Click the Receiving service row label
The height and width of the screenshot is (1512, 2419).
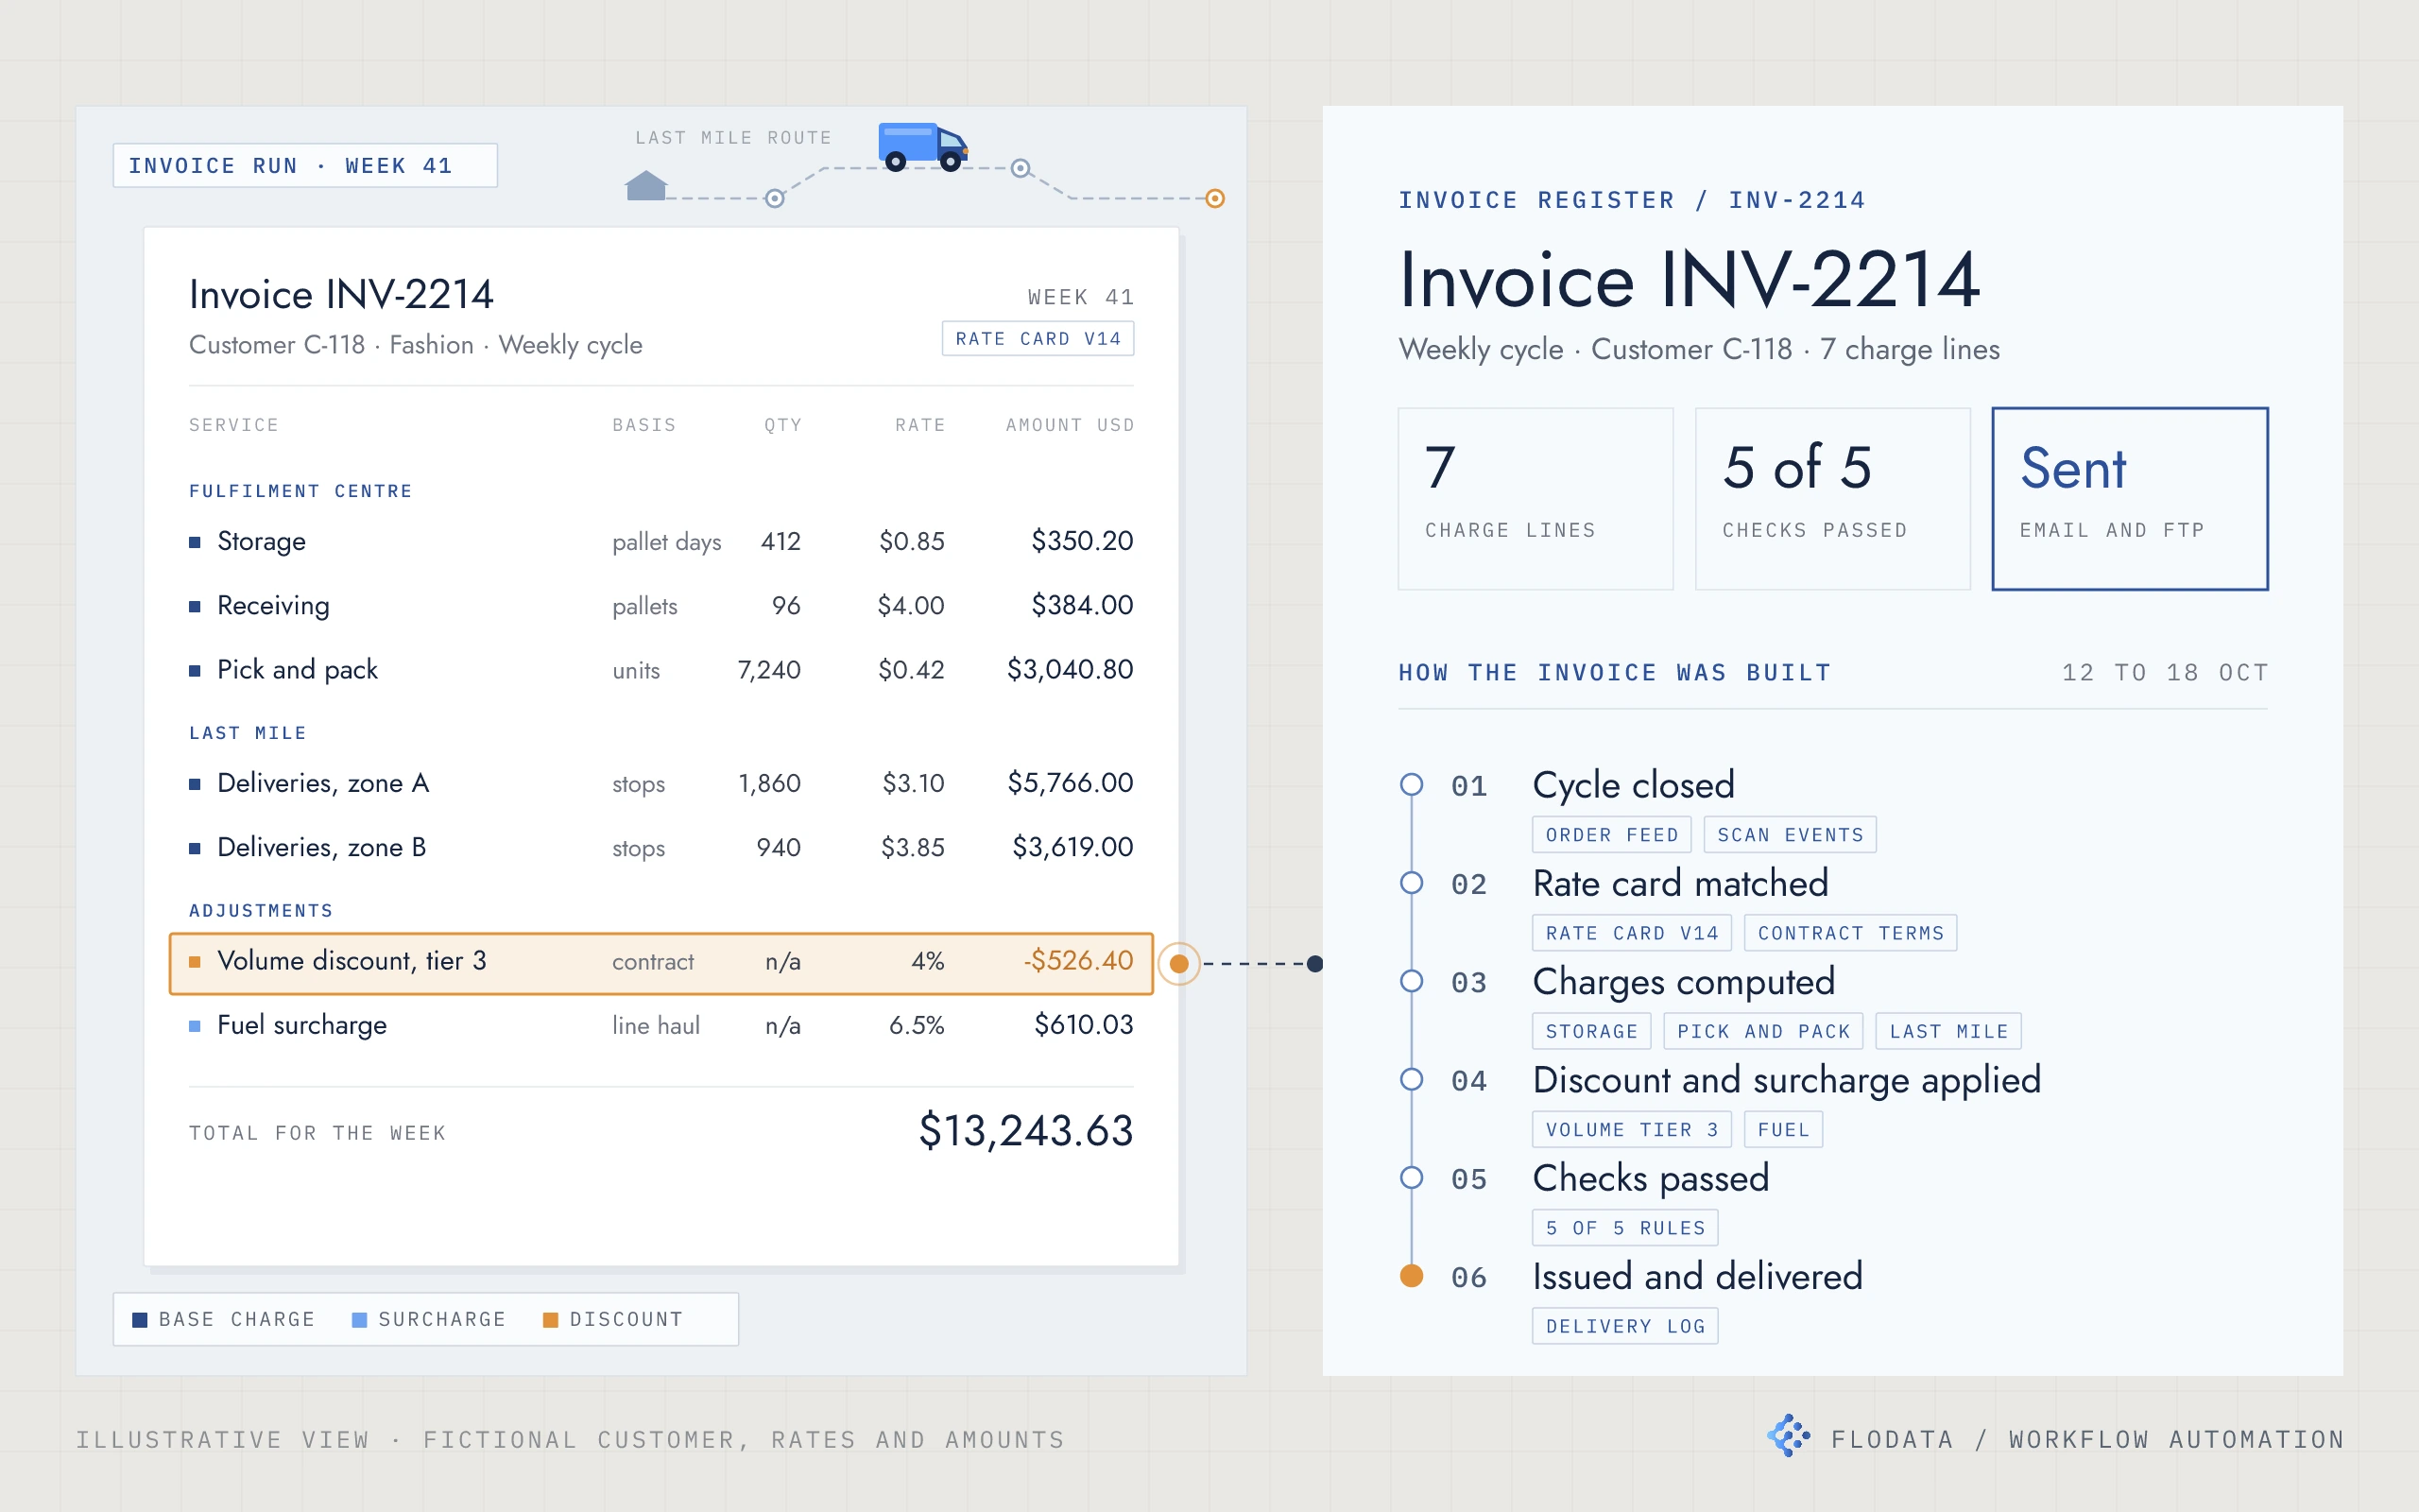[x=273, y=606]
